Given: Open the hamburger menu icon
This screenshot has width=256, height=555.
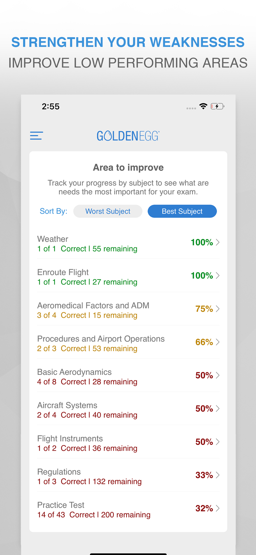Looking at the screenshot, I should click(36, 136).
